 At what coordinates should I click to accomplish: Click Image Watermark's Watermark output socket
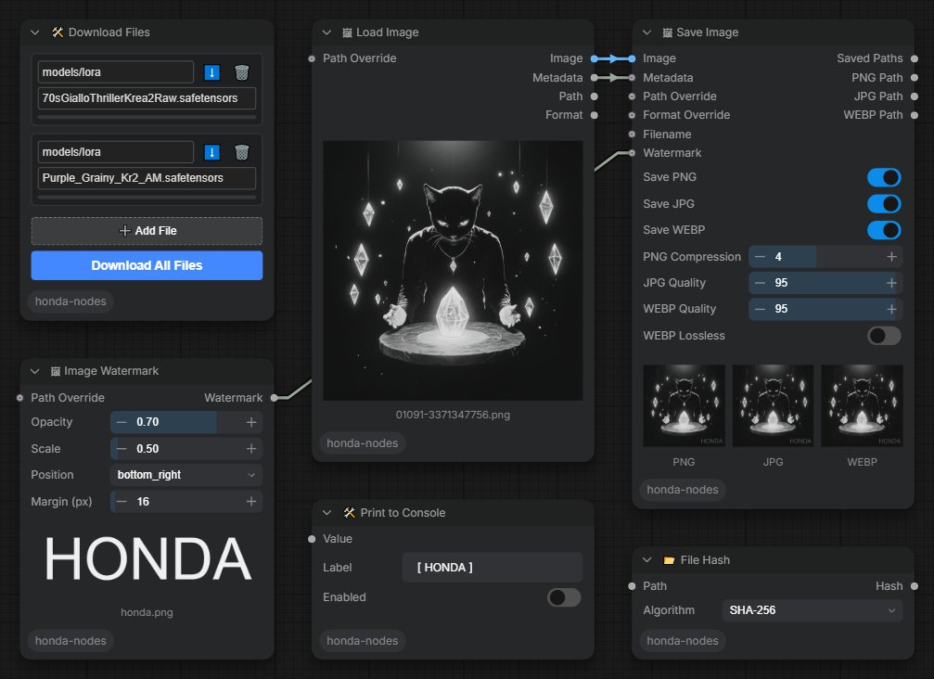274,397
